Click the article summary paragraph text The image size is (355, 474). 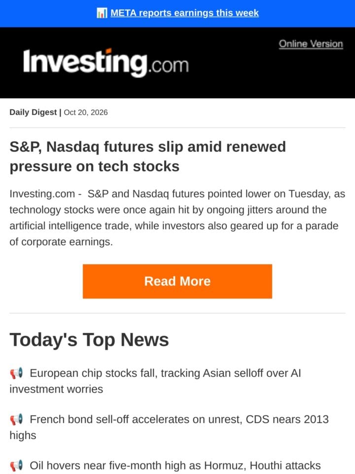click(177, 218)
